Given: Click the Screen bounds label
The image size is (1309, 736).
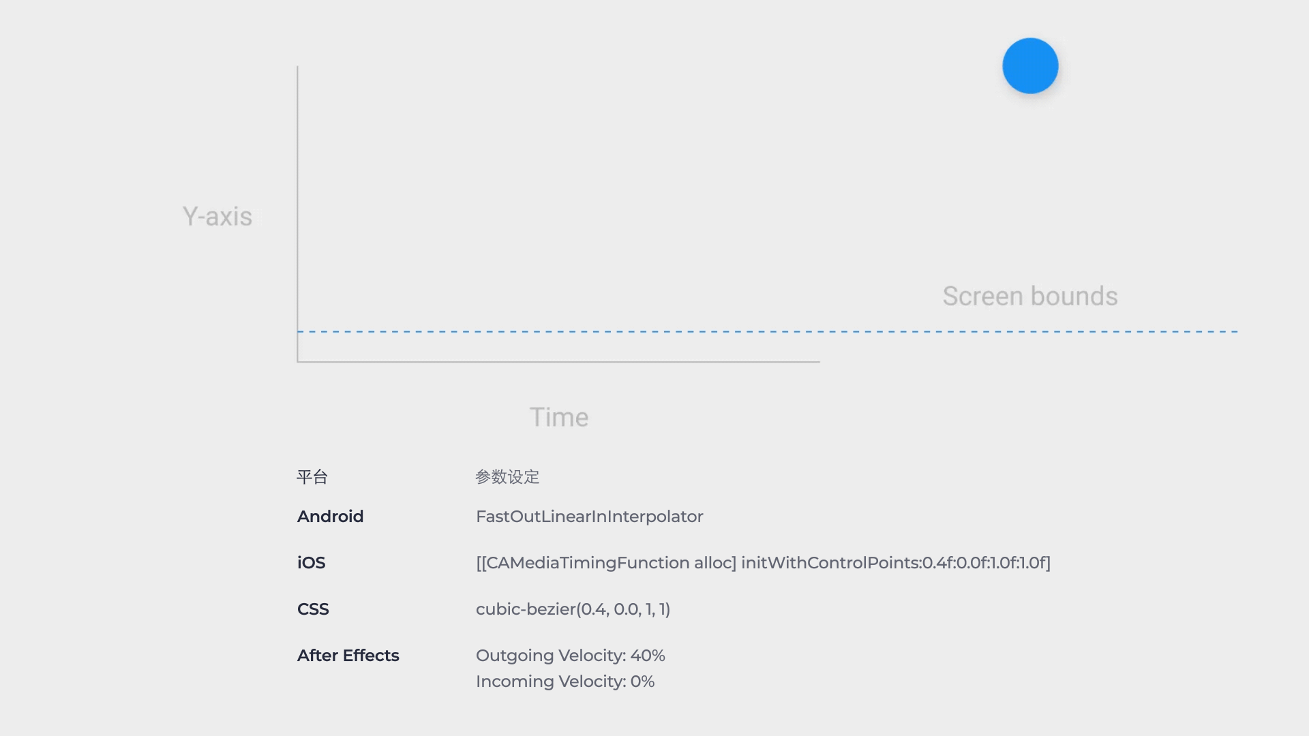Looking at the screenshot, I should coord(1029,296).
